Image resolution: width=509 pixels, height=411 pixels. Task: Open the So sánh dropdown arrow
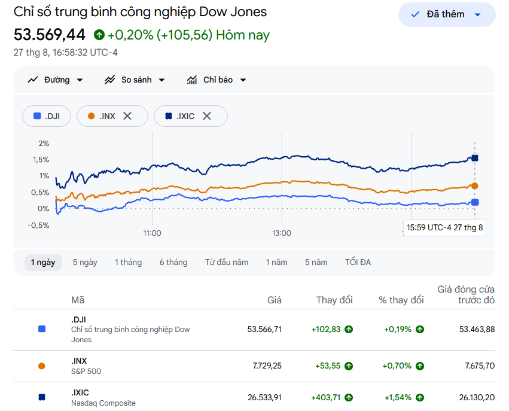coord(161,80)
